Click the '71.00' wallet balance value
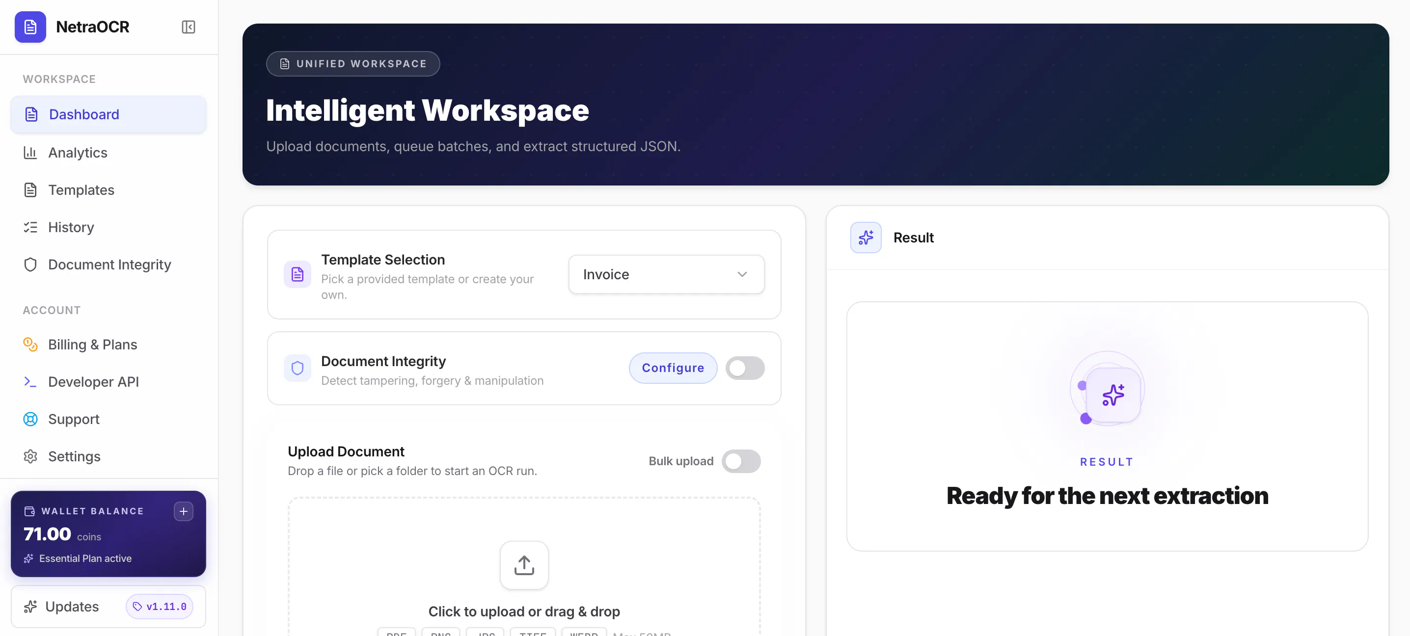 pos(47,533)
